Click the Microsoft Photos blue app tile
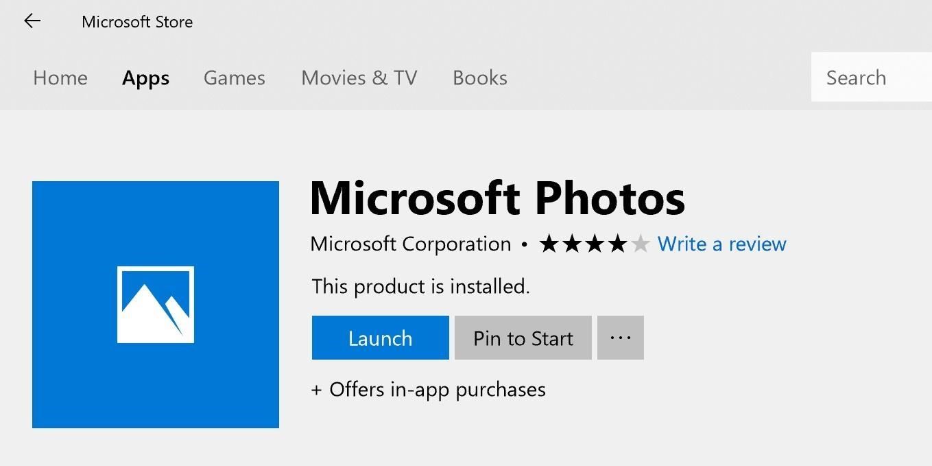The image size is (932, 466). pos(156,305)
